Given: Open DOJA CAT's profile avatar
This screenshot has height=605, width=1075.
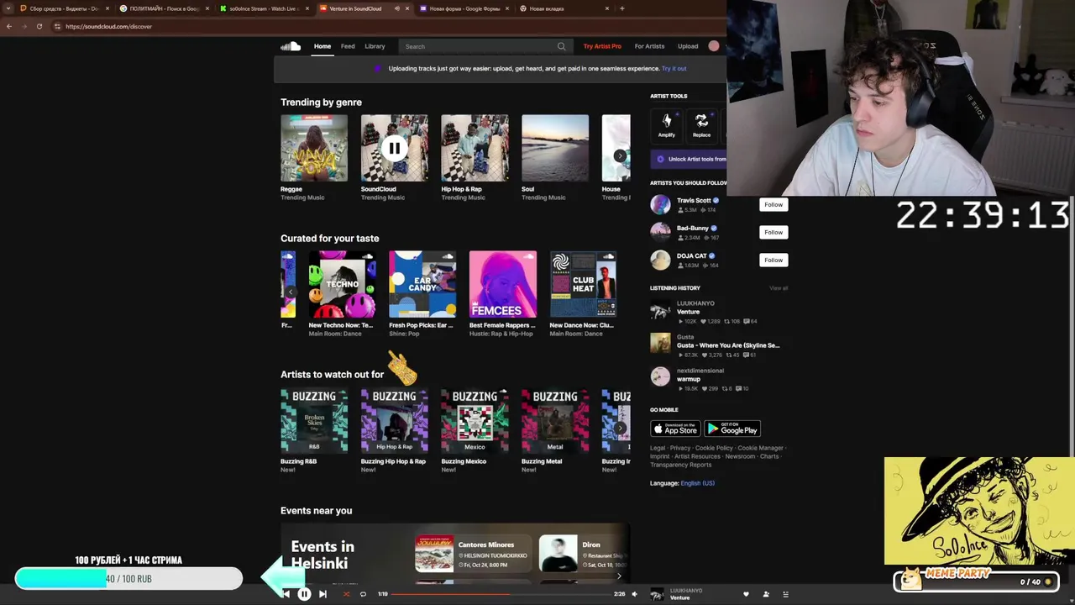Looking at the screenshot, I should [660, 260].
